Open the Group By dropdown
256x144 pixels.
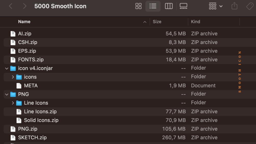pos(215,6)
